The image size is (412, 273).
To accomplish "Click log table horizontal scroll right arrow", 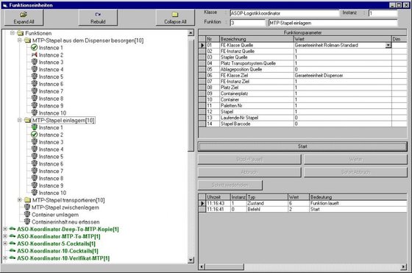I will click(403, 267).
